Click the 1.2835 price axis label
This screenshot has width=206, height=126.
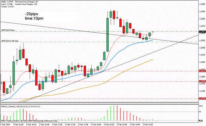[202, 55]
